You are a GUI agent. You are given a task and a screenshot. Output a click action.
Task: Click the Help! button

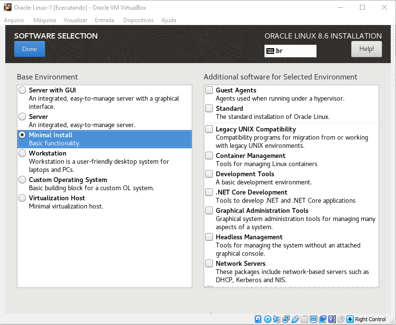click(367, 49)
